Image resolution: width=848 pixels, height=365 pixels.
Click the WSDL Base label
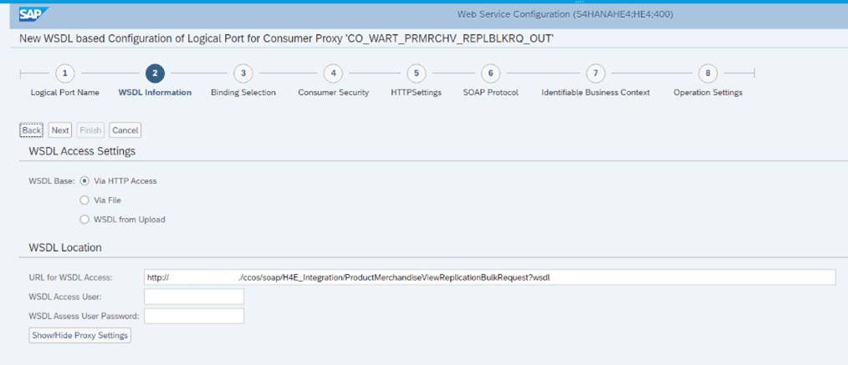51,181
